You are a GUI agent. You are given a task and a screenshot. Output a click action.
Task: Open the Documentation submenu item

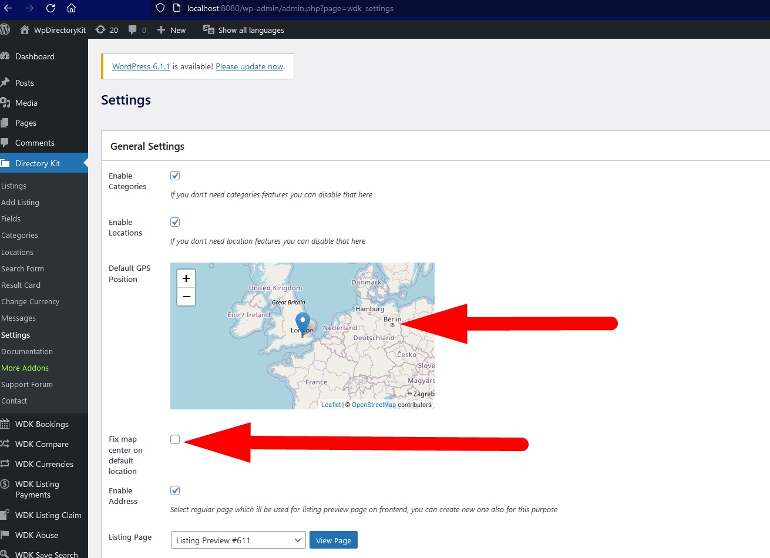(27, 351)
